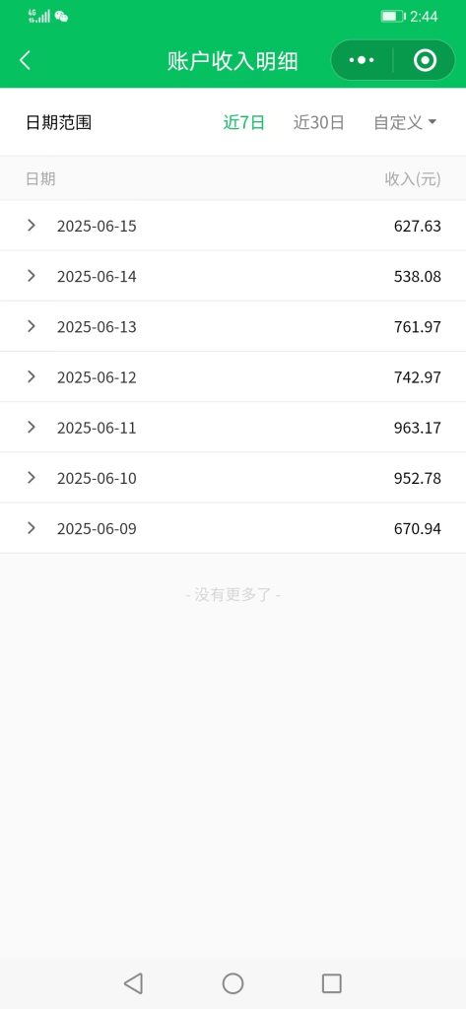This screenshot has width=466, height=1009.
Task: Expand the 2025-06-09 income row
Action: pyautogui.click(x=233, y=528)
